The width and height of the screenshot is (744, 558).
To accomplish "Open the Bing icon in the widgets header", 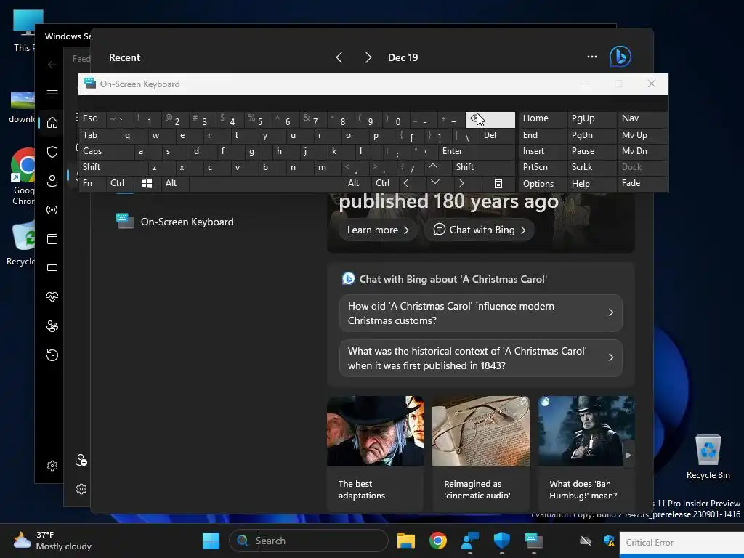I will point(620,57).
